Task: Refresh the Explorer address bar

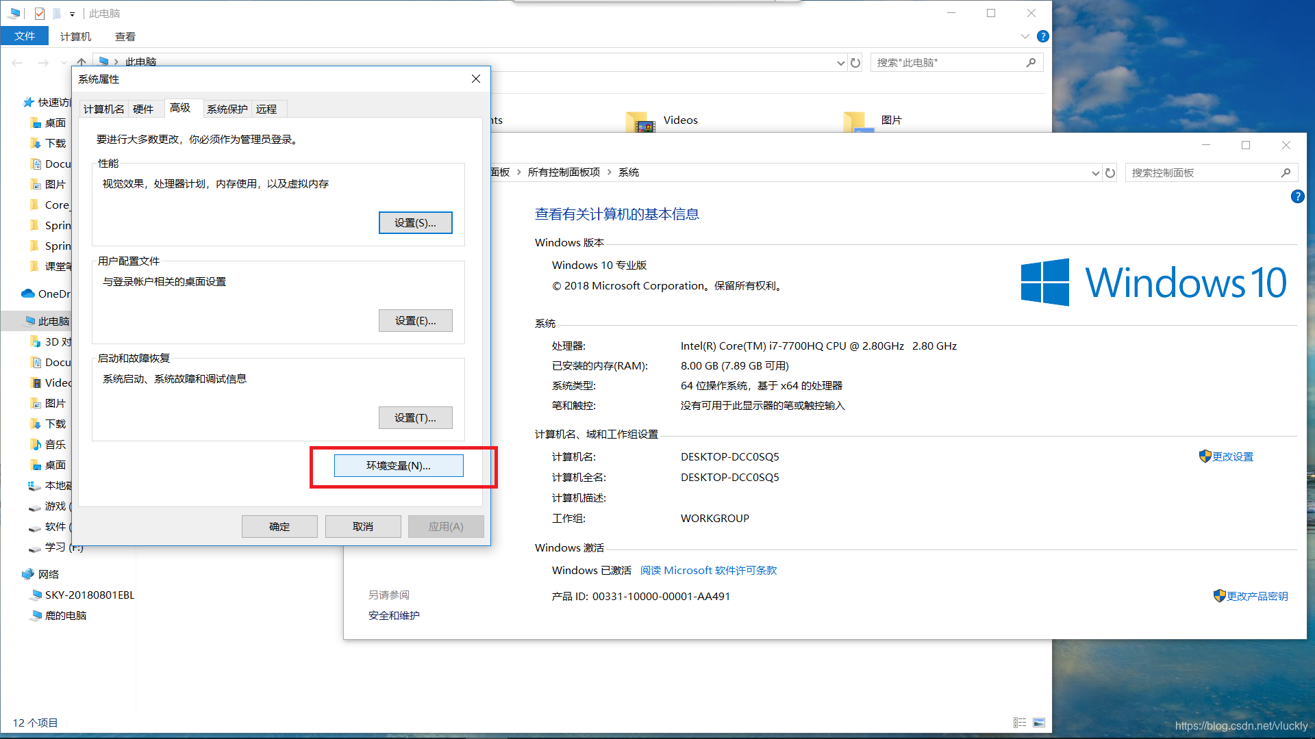Action: click(x=855, y=63)
